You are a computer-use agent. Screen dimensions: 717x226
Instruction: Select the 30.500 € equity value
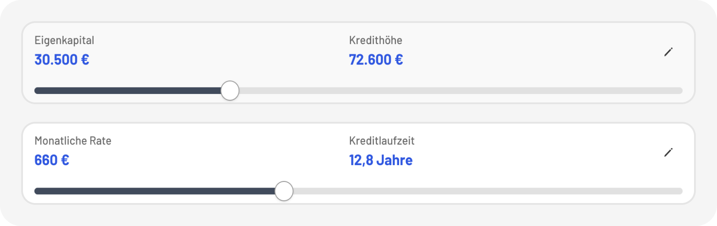tap(62, 60)
